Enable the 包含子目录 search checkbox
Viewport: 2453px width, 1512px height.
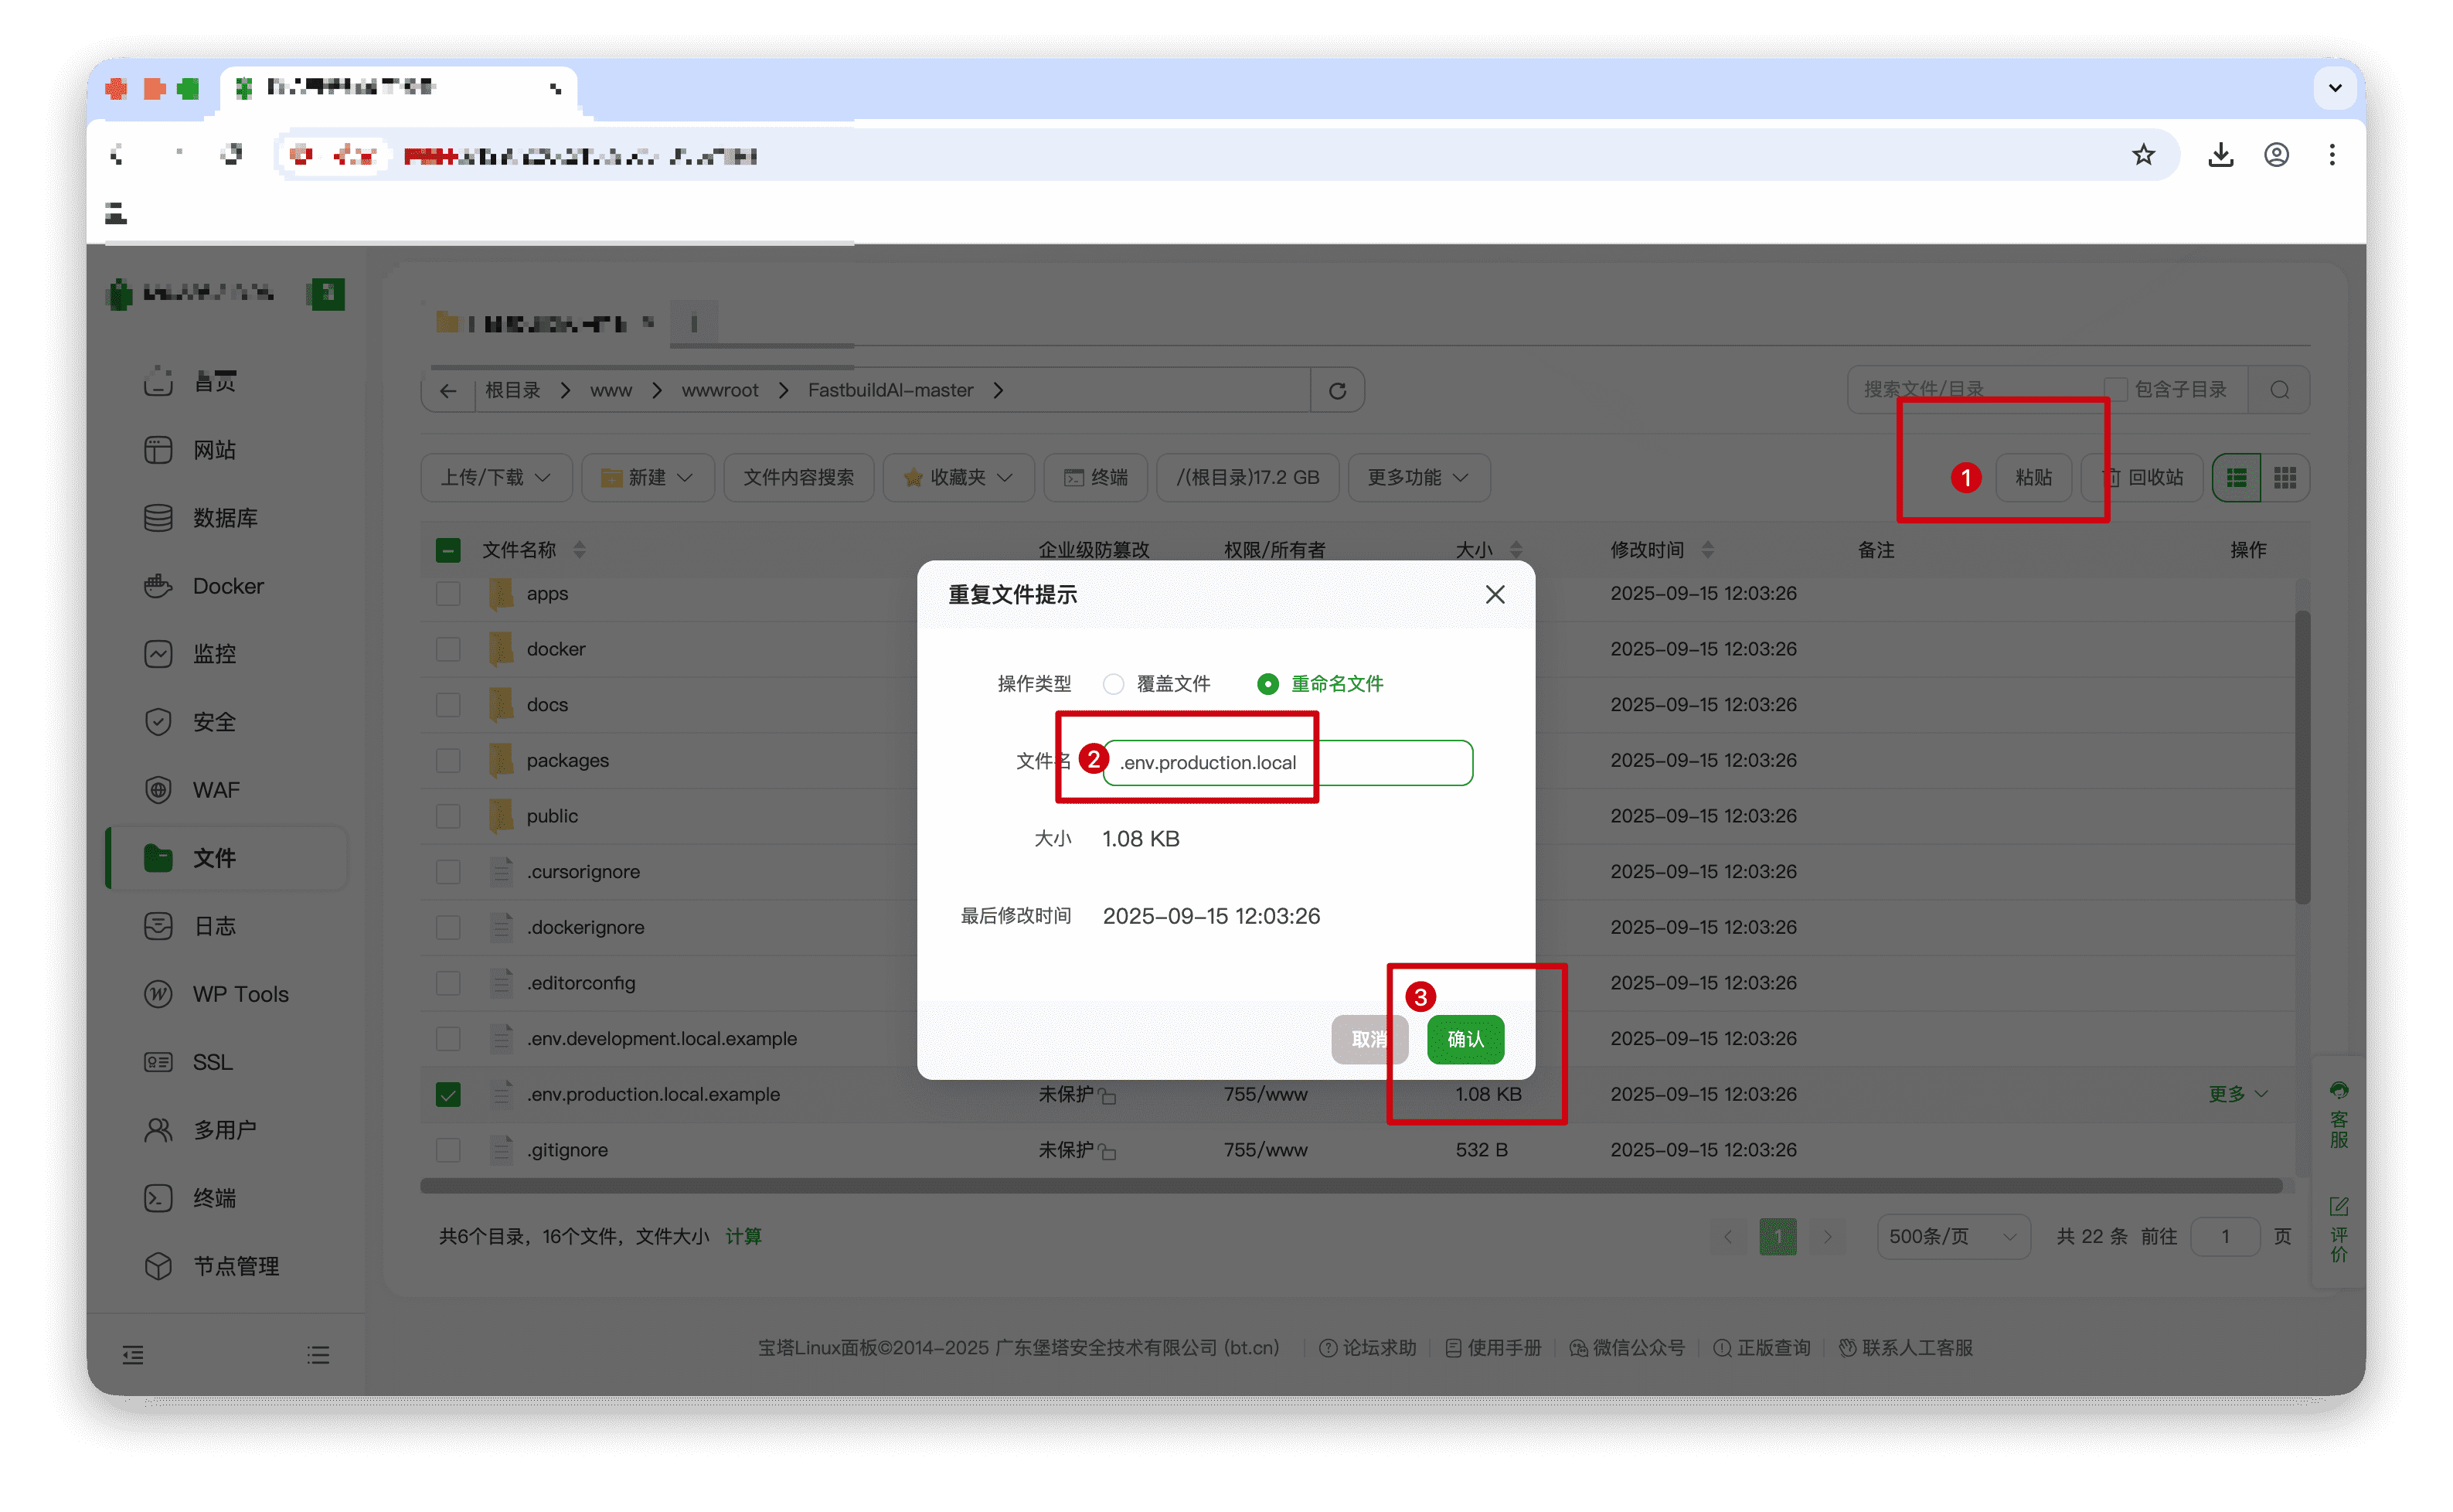pyautogui.click(x=2115, y=389)
